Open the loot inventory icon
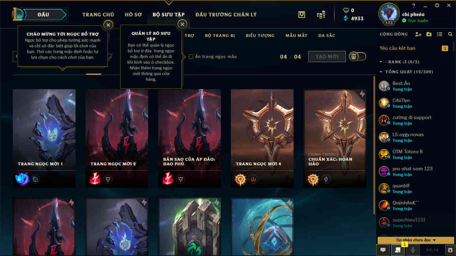 [302, 15]
